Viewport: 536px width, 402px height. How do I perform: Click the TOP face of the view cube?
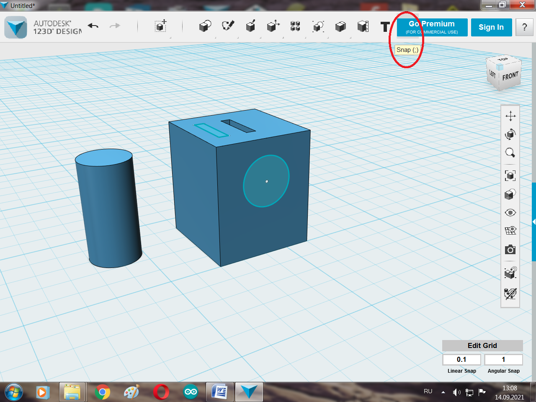[x=503, y=59]
